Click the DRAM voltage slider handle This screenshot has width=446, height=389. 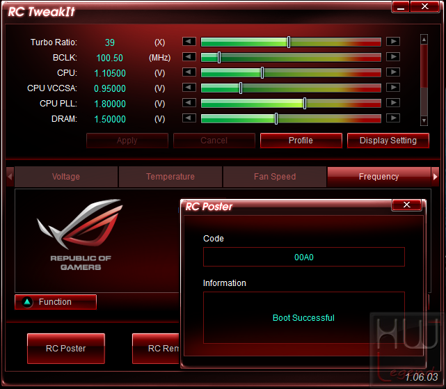click(276, 119)
